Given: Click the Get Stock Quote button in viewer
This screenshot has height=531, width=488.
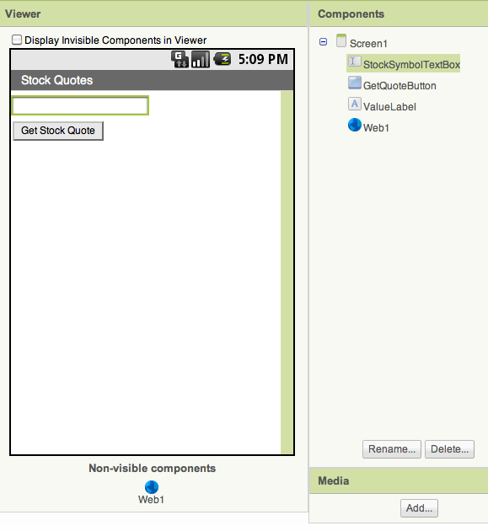Looking at the screenshot, I should click(x=58, y=131).
